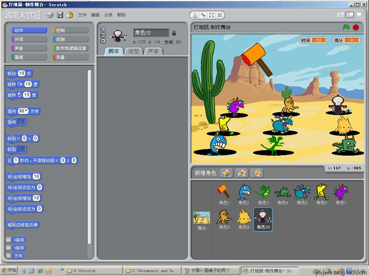369x276 pixels.
Task: Select sprite 角色3 green dragon
Action: click(x=263, y=194)
